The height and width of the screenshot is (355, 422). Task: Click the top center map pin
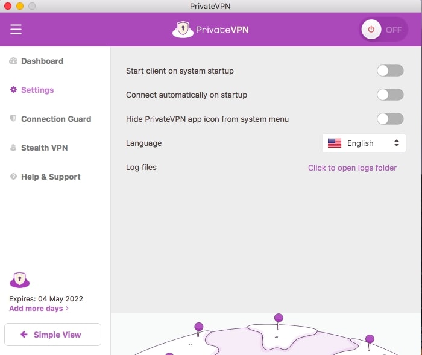(x=279, y=321)
